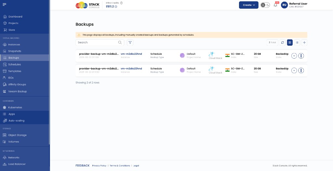Click the backups info banner warning icon
Screen dimensions: 333x171
coord(79,35)
